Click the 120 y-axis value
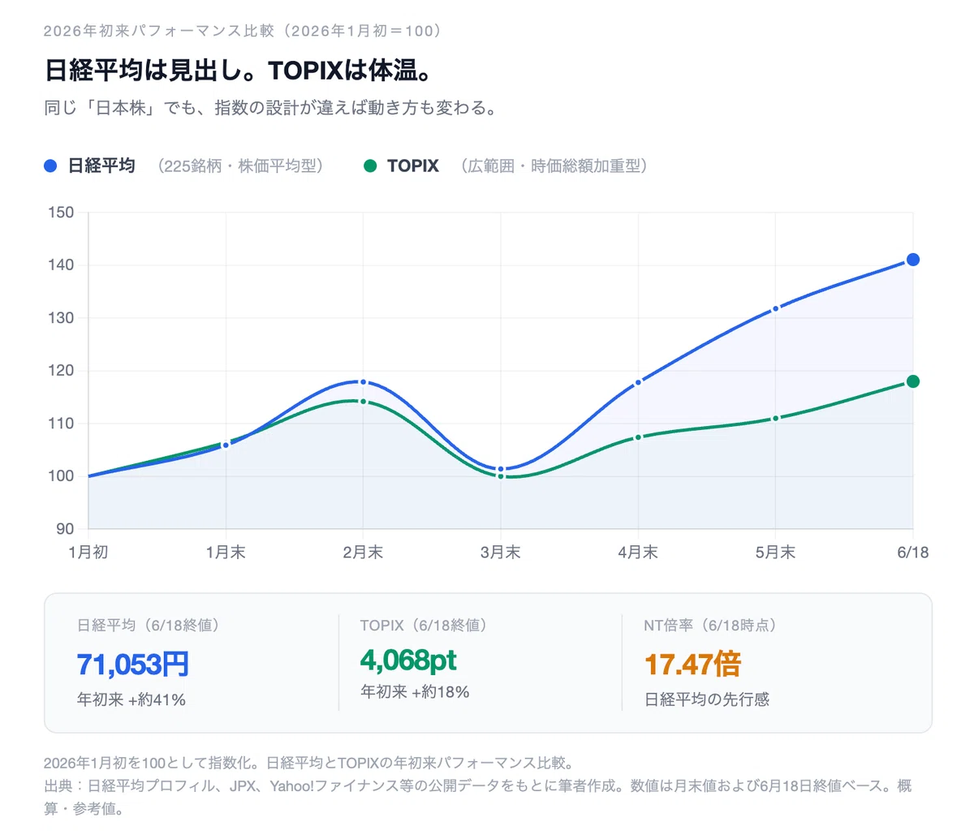The height and width of the screenshot is (839, 974). click(61, 371)
